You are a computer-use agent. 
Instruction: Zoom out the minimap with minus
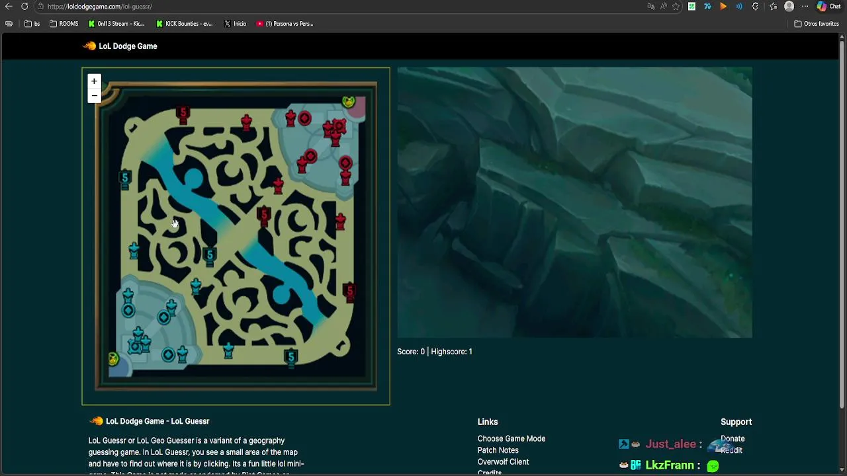[94, 96]
